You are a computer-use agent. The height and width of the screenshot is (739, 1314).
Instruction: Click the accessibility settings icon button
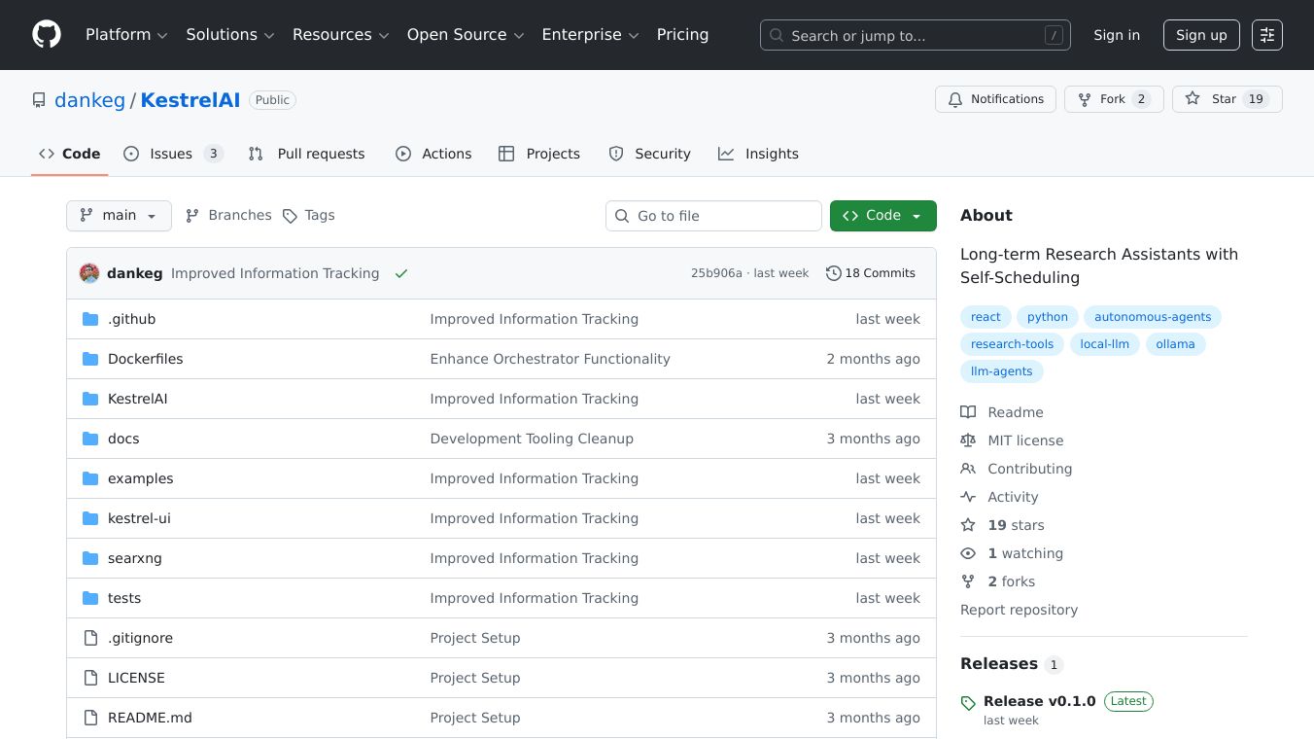point(1266,35)
